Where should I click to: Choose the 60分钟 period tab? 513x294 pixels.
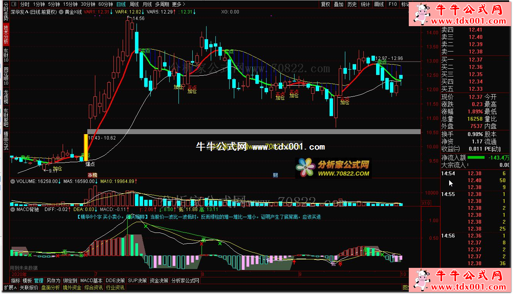point(106,4)
